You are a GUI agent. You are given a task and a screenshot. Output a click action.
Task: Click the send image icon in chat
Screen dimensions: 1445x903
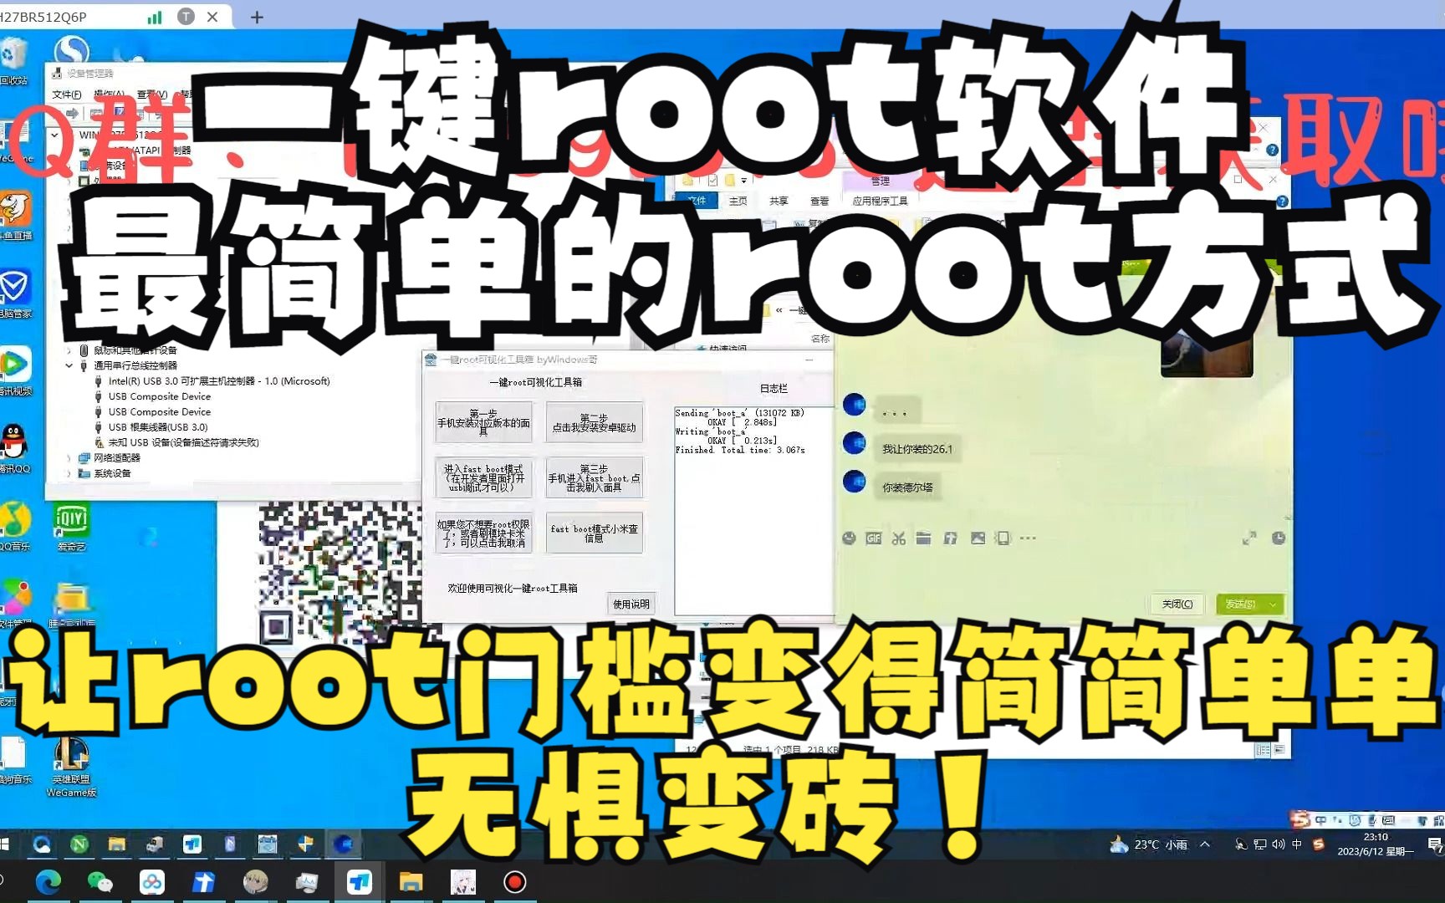click(978, 538)
